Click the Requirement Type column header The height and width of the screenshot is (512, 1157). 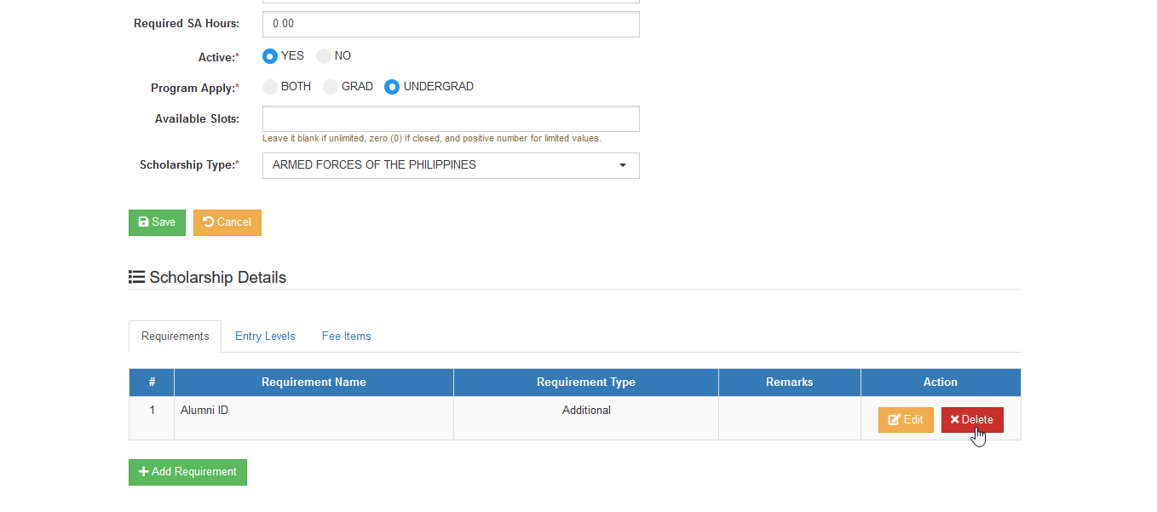click(586, 383)
